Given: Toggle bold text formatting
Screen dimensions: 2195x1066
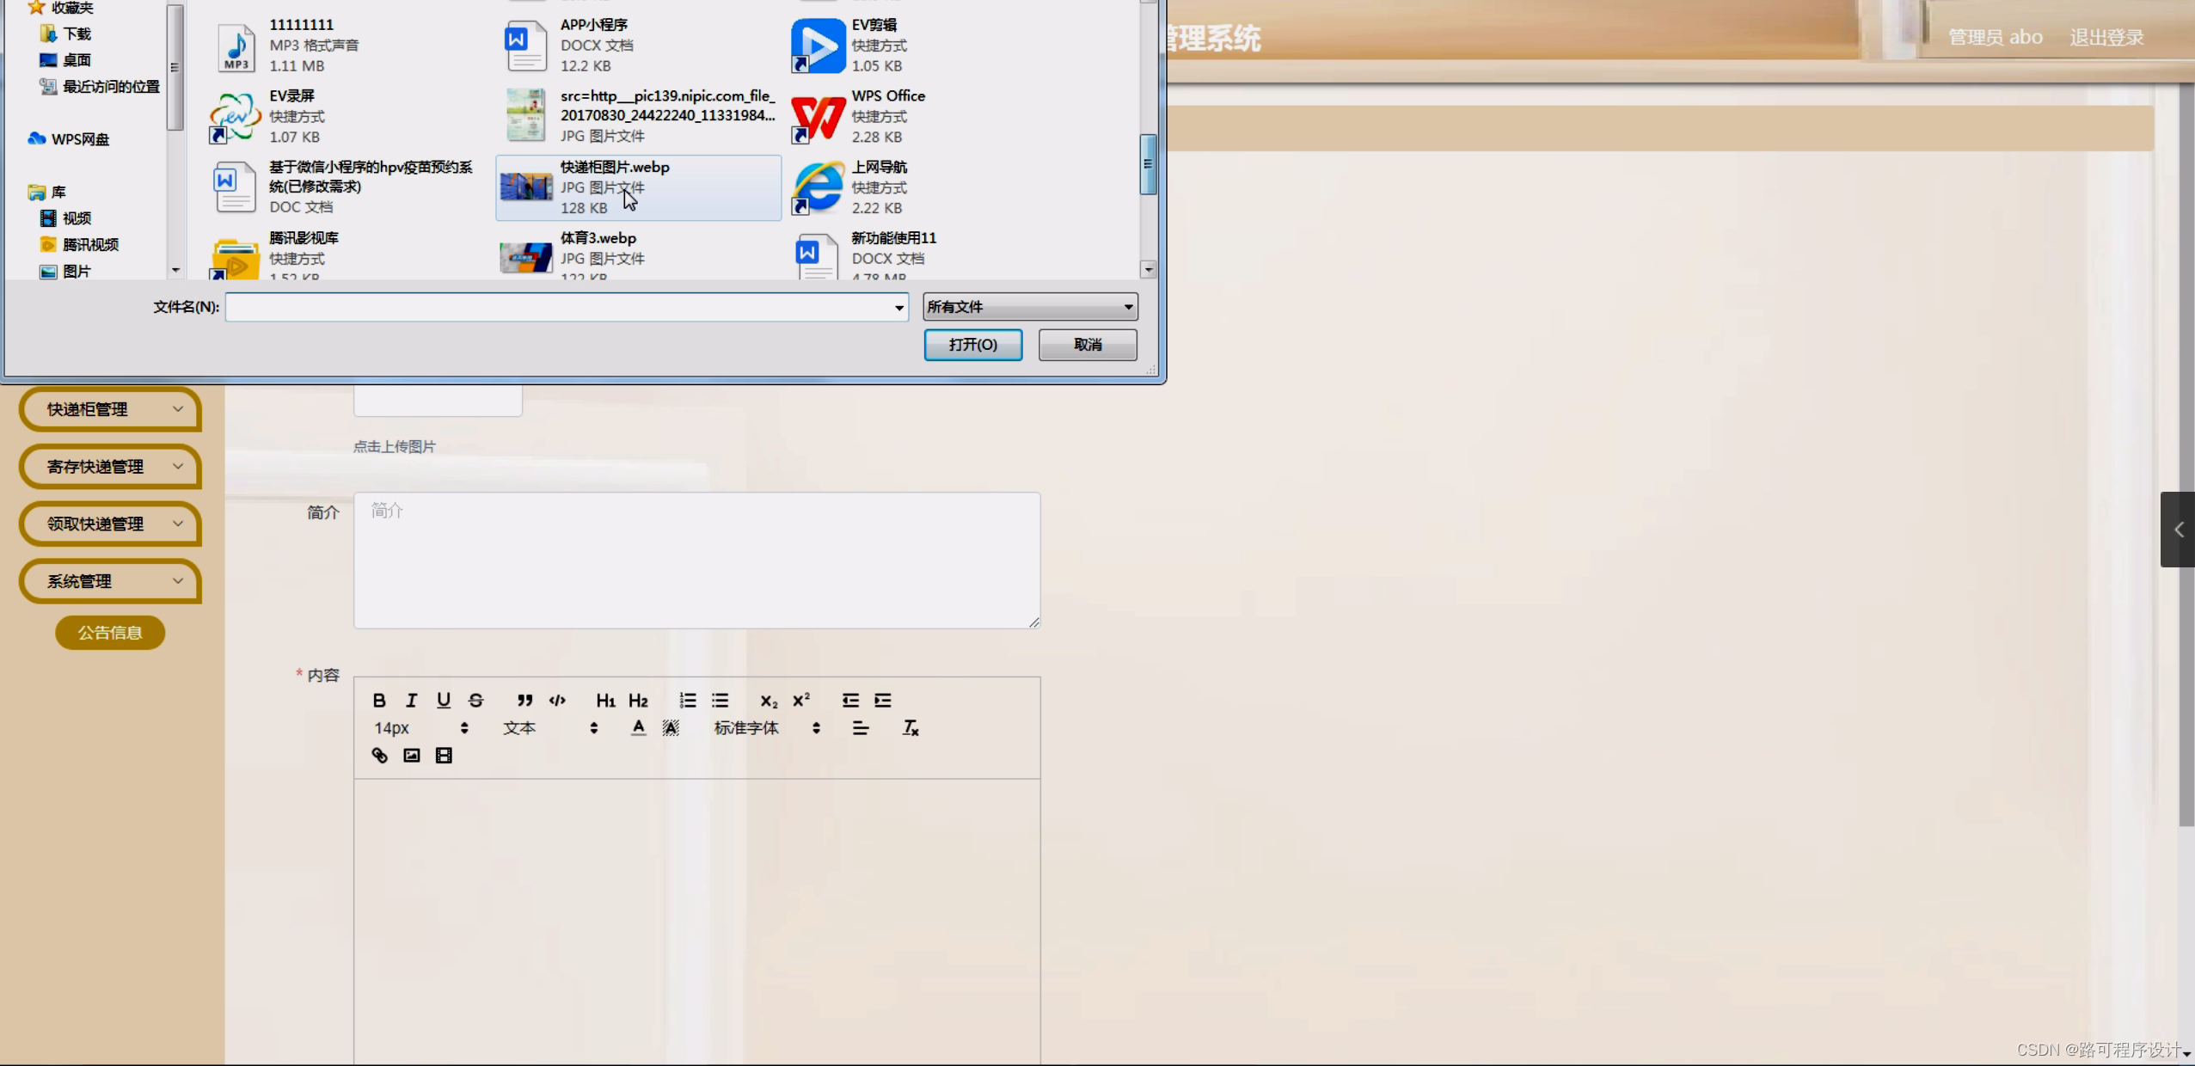Looking at the screenshot, I should [378, 700].
